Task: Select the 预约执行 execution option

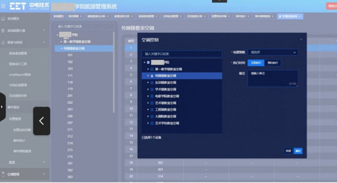Action: click(x=272, y=63)
